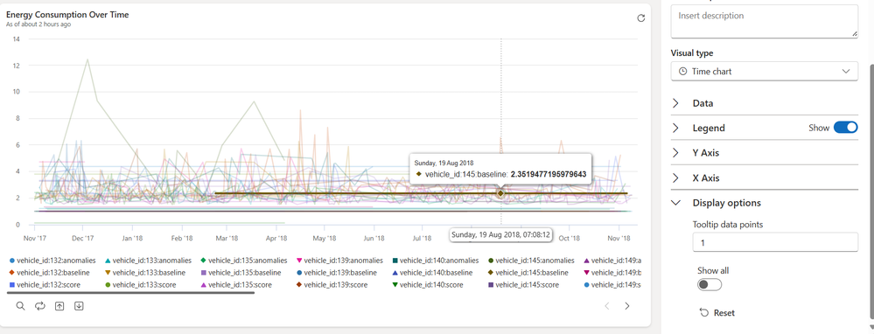Toggle the Legend Show switch
This screenshot has height=334, width=874.
pos(846,128)
